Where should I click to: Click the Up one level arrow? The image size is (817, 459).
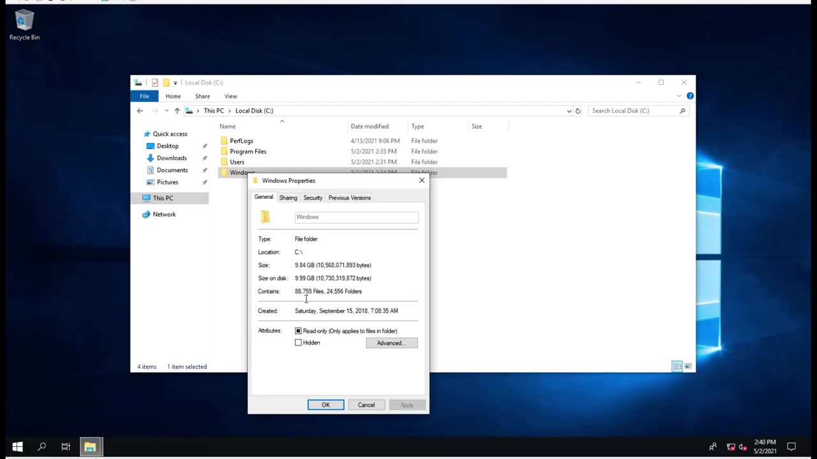177,111
